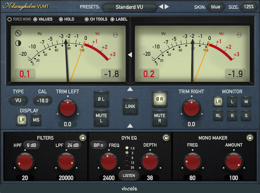Open the wrench settings icon on left meter
260x193 pixels.
[x=18, y=33]
